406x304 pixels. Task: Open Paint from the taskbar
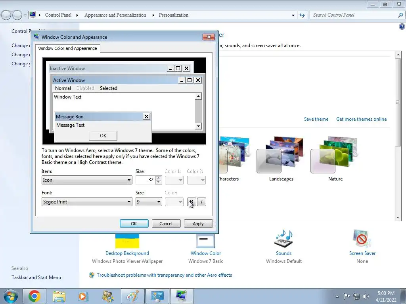coord(132,296)
